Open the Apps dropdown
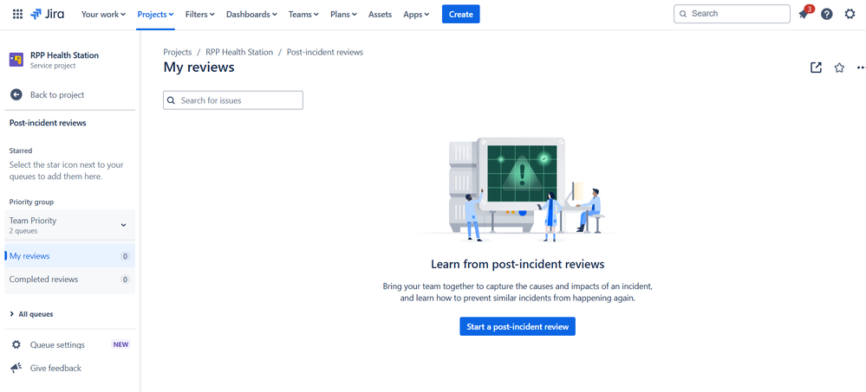866x392 pixels. pyautogui.click(x=416, y=15)
